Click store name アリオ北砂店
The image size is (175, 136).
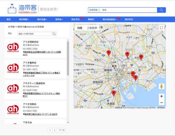[29, 104]
